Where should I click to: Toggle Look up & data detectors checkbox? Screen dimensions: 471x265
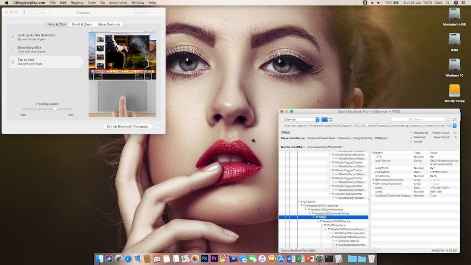tap(13, 37)
